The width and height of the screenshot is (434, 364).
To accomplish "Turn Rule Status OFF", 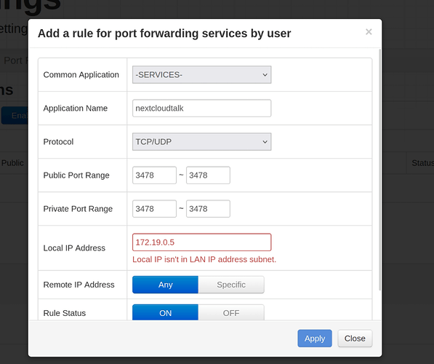I will (231, 312).
